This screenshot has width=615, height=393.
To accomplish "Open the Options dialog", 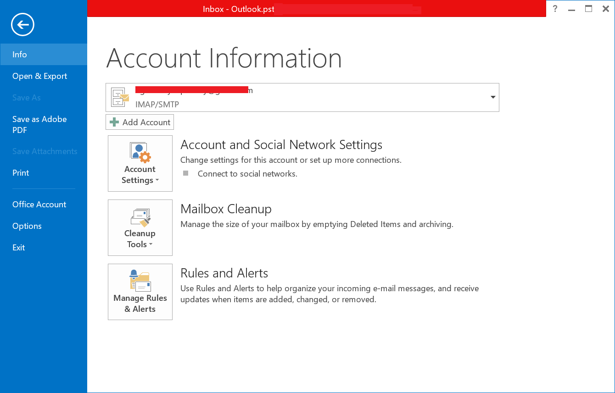I will pyautogui.click(x=27, y=226).
